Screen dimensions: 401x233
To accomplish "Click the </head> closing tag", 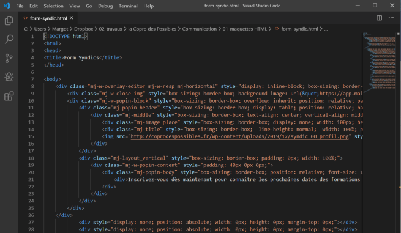I will pyautogui.click(x=54, y=65).
